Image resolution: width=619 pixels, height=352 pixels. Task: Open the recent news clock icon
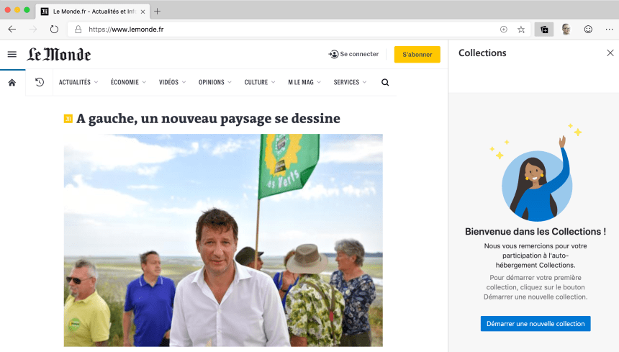[40, 82]
